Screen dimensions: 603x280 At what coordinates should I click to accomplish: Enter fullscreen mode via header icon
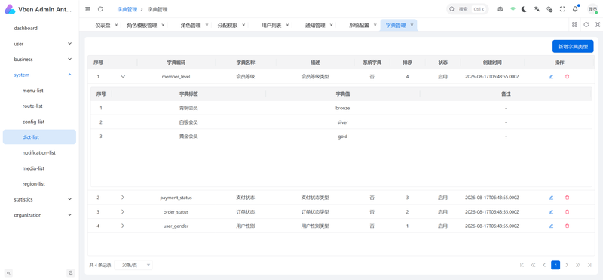(x=562, y=9)
